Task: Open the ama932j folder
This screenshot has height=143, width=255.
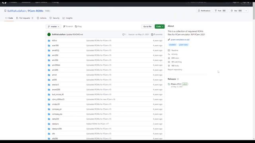Action: [x=55, y=50]
